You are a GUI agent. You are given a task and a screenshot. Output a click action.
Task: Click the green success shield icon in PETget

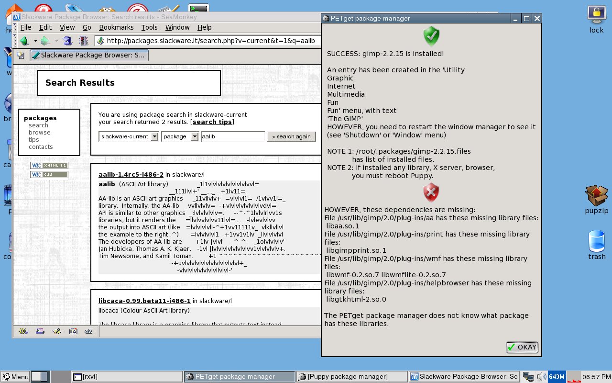[x=431, y=36]
